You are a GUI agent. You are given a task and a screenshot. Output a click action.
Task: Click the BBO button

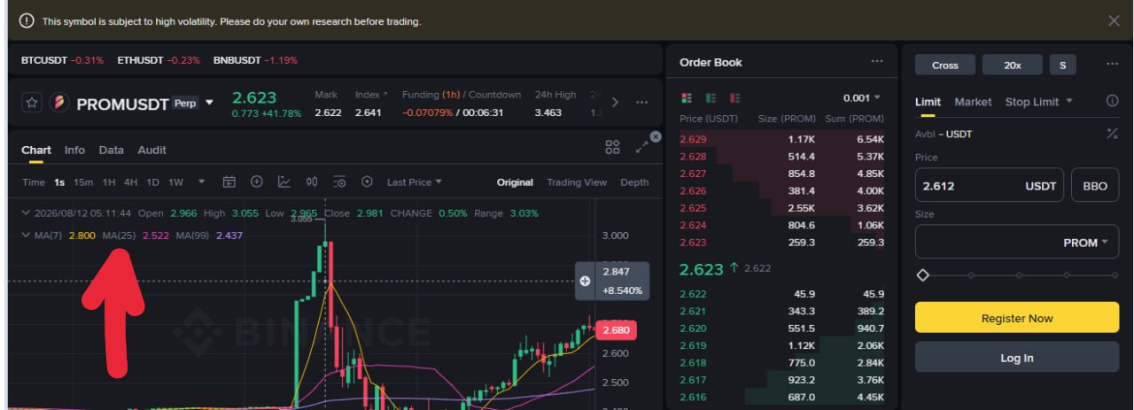(x=1095, y=186)
